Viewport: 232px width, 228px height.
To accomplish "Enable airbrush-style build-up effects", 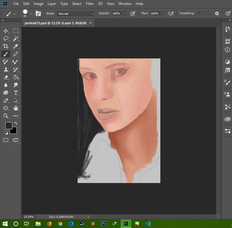I will (x=171, y=14).
